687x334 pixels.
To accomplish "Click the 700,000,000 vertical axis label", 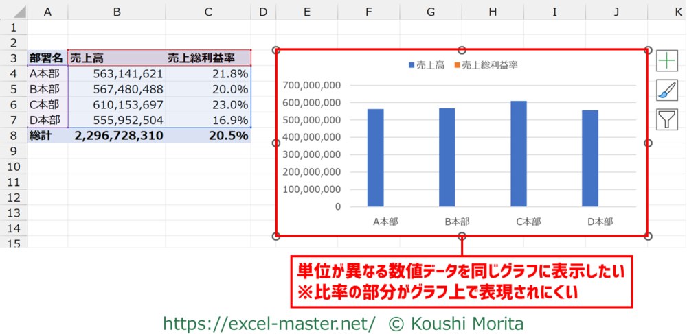I will [312, 86].
